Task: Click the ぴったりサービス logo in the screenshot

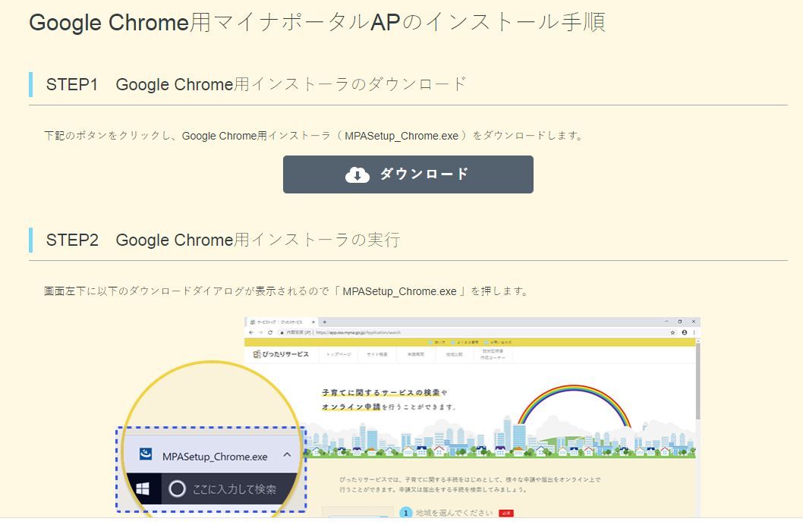Action: coord(281,354)
